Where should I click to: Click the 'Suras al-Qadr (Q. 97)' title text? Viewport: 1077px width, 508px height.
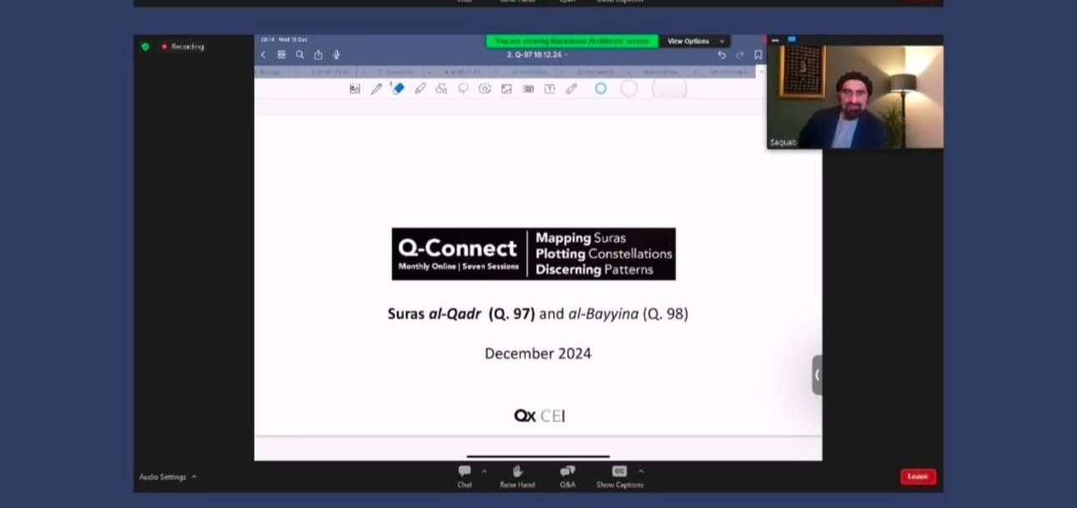461,314
